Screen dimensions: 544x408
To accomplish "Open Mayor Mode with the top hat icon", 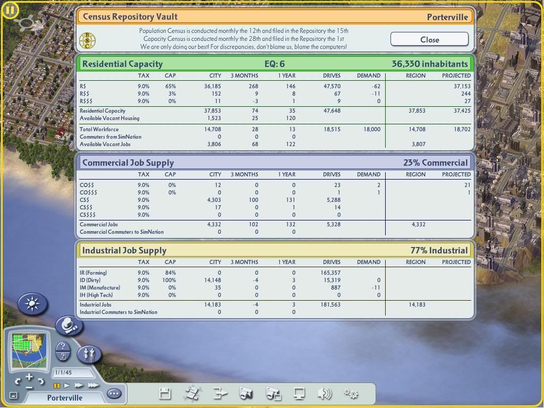I will click(69, 326).
